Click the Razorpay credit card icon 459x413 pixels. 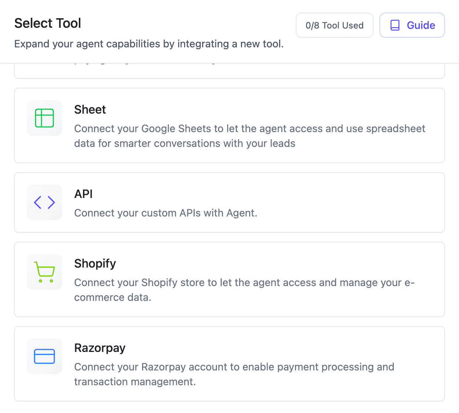point(44,356)
